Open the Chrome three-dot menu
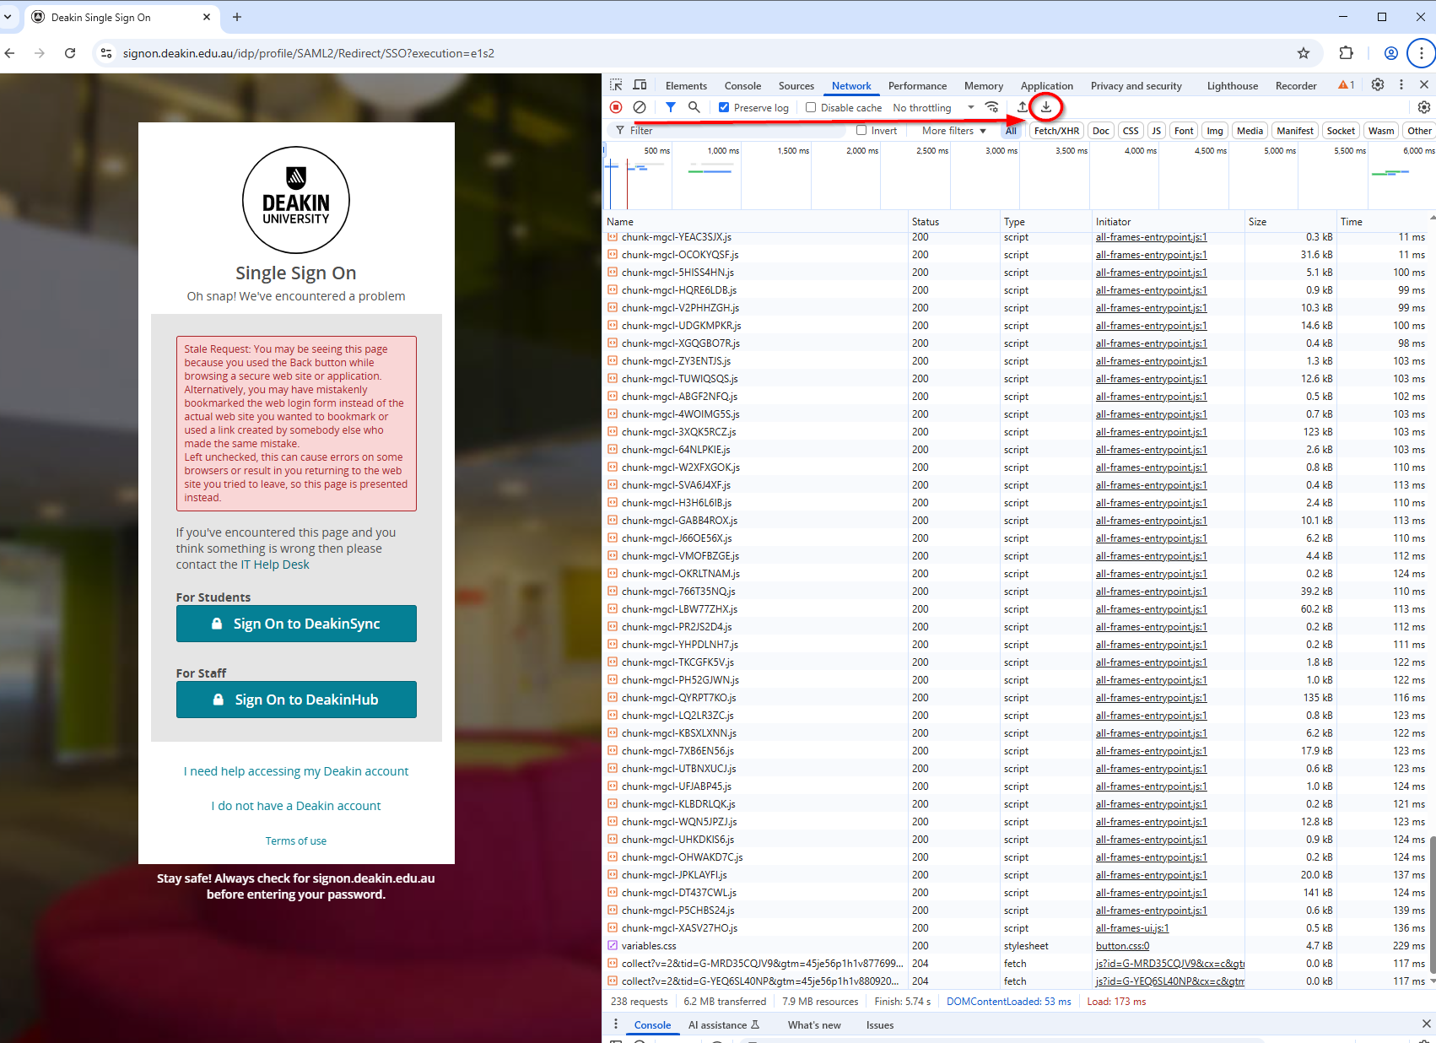The width and height of the screenshot is (1436, 1043). point(1422,53)
